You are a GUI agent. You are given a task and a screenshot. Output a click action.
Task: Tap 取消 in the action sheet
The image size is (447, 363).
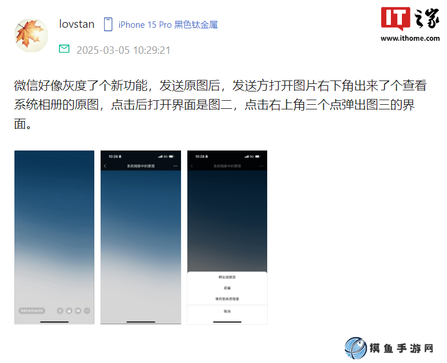coord(227,311)
